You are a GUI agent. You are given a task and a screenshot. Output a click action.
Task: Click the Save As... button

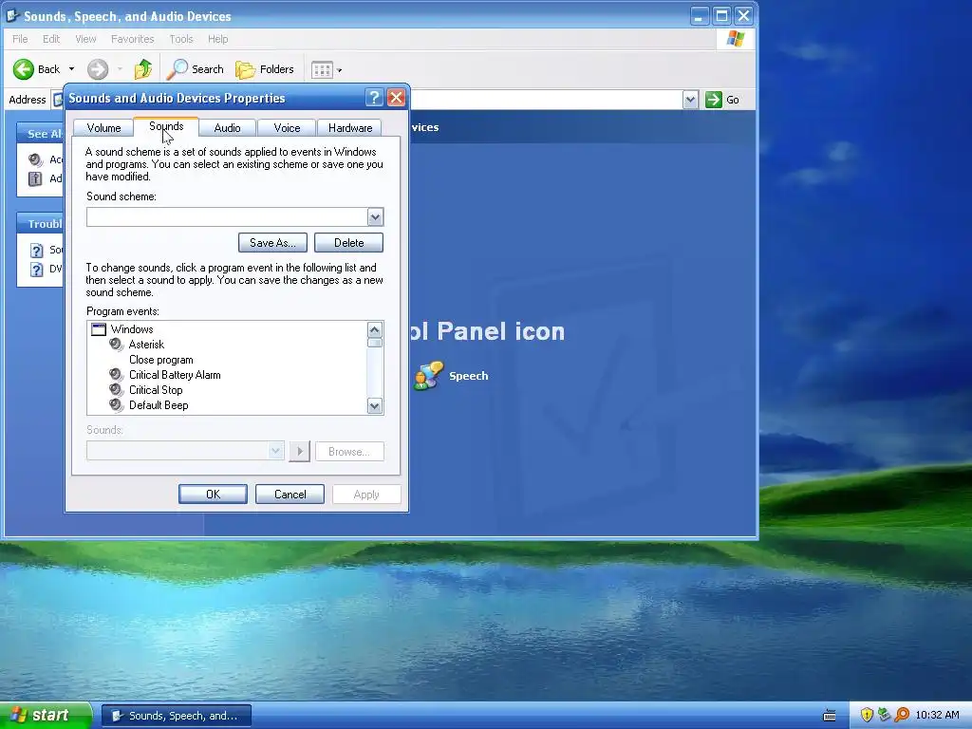(272, 243)
